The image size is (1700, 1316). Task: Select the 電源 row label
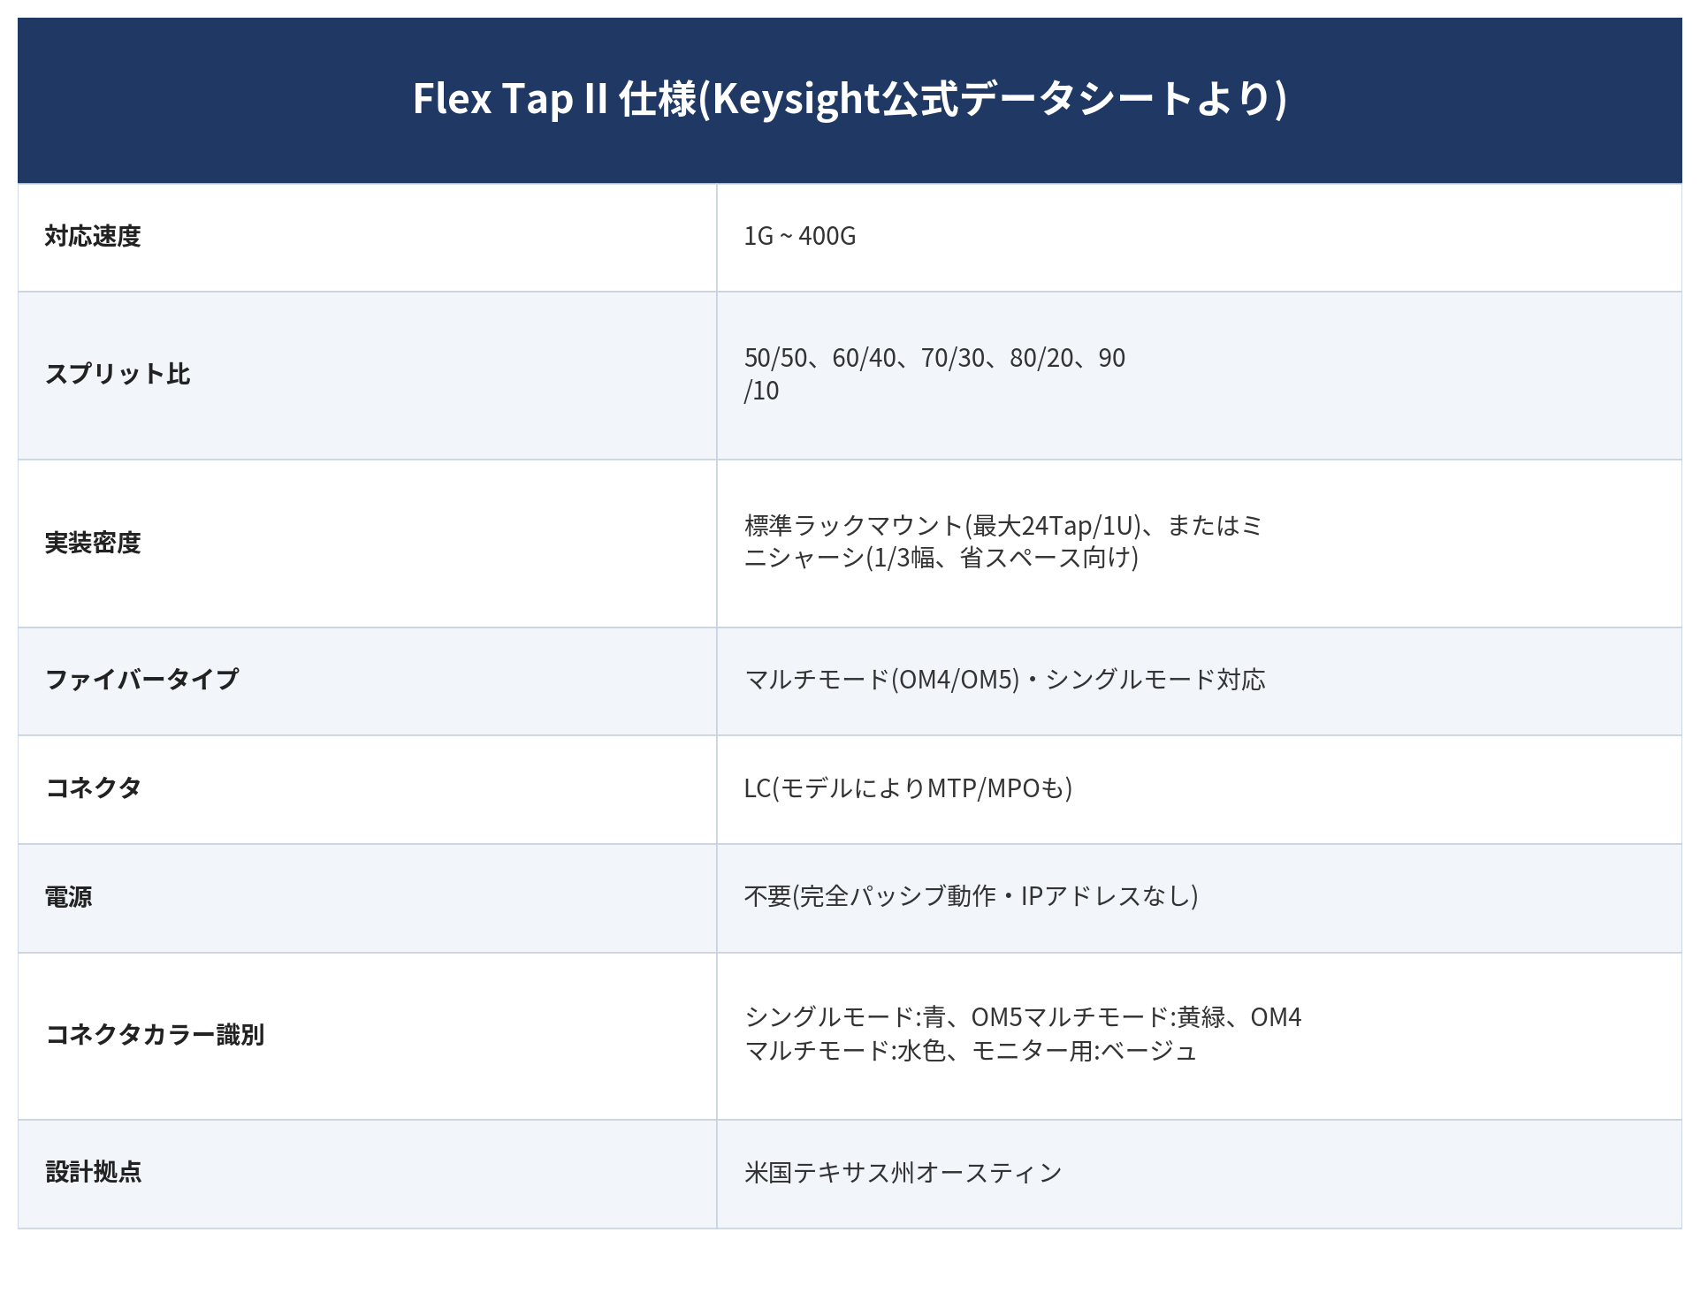pyautogui.click(x=68, y=897)
